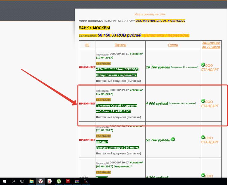This screenshot has height=185, width=228.
Task: Select the '52 700 рублей' amount
Action: tap(158, 140)
